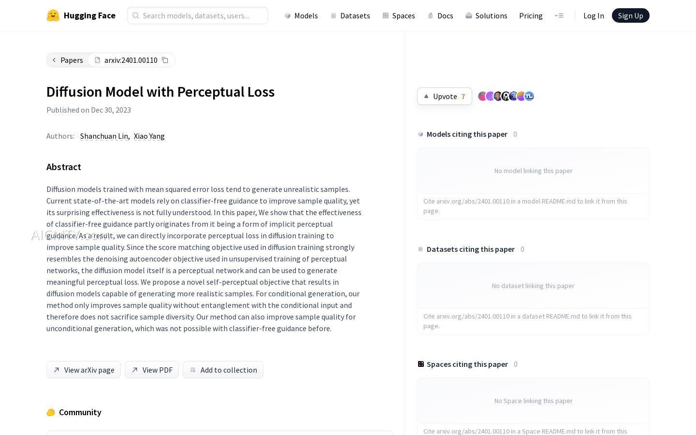696x435 pixels.
Task: Expand the Solutions navigation menu
Action: [486, 15]
